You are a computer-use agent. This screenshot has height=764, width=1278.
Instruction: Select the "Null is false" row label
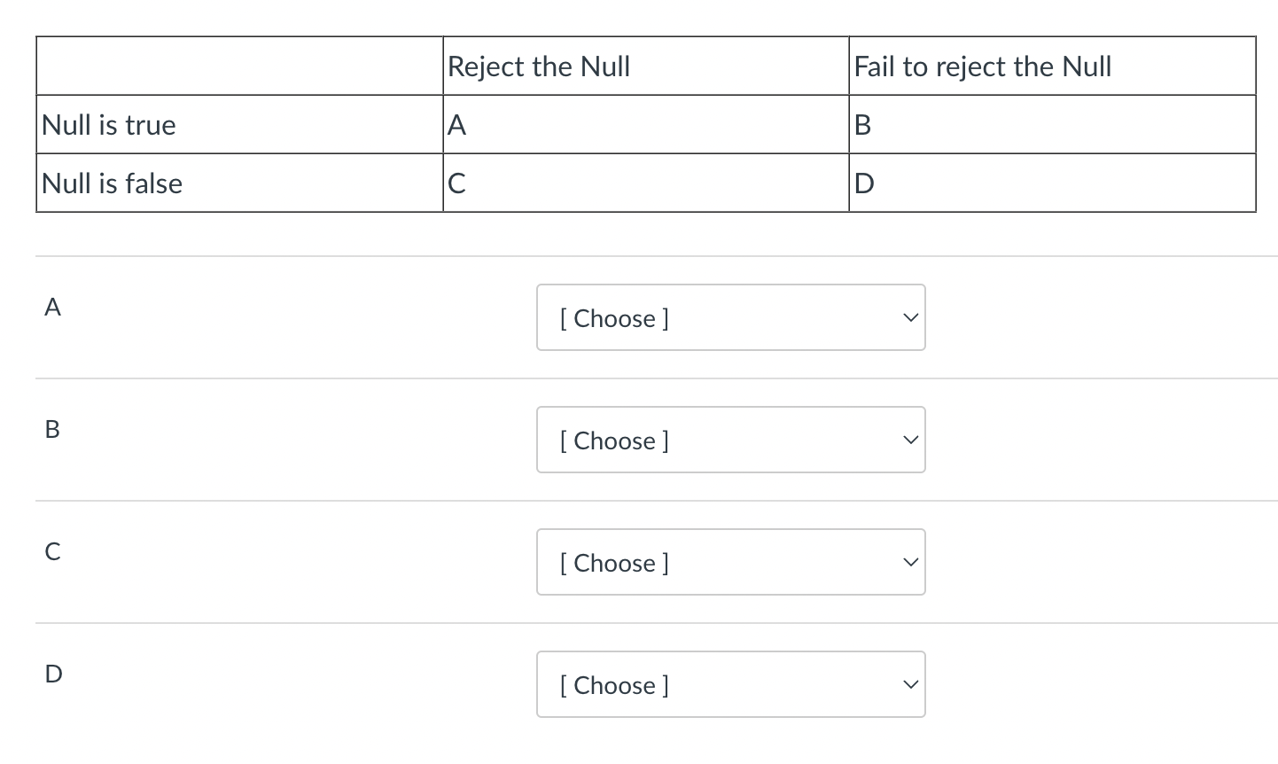[113, 183]
